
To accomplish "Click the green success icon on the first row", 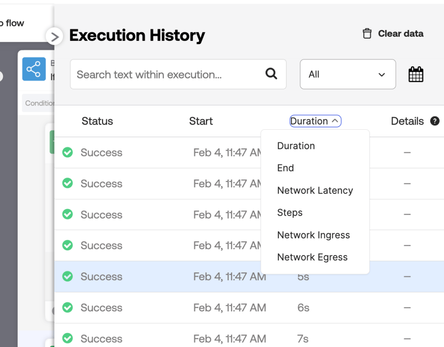I will click(68, 153).
